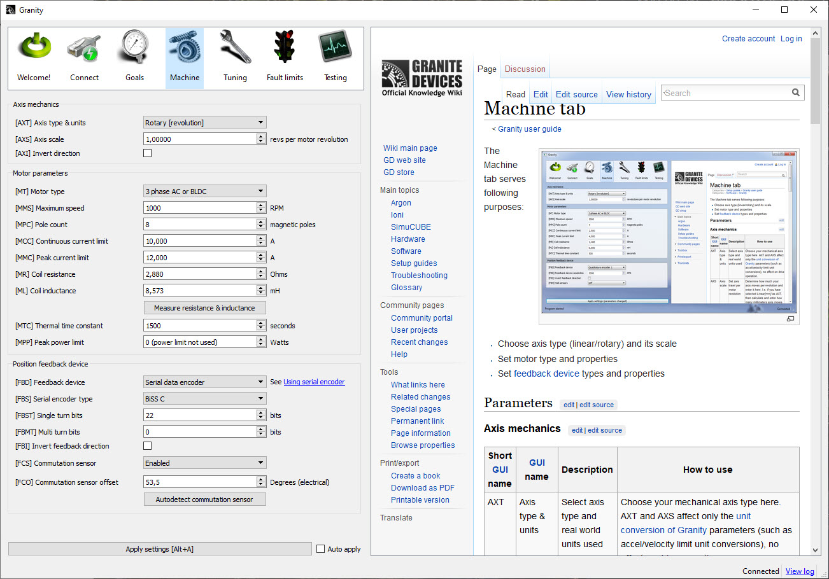Open the Motor type dropdown

tap(204, 192)
